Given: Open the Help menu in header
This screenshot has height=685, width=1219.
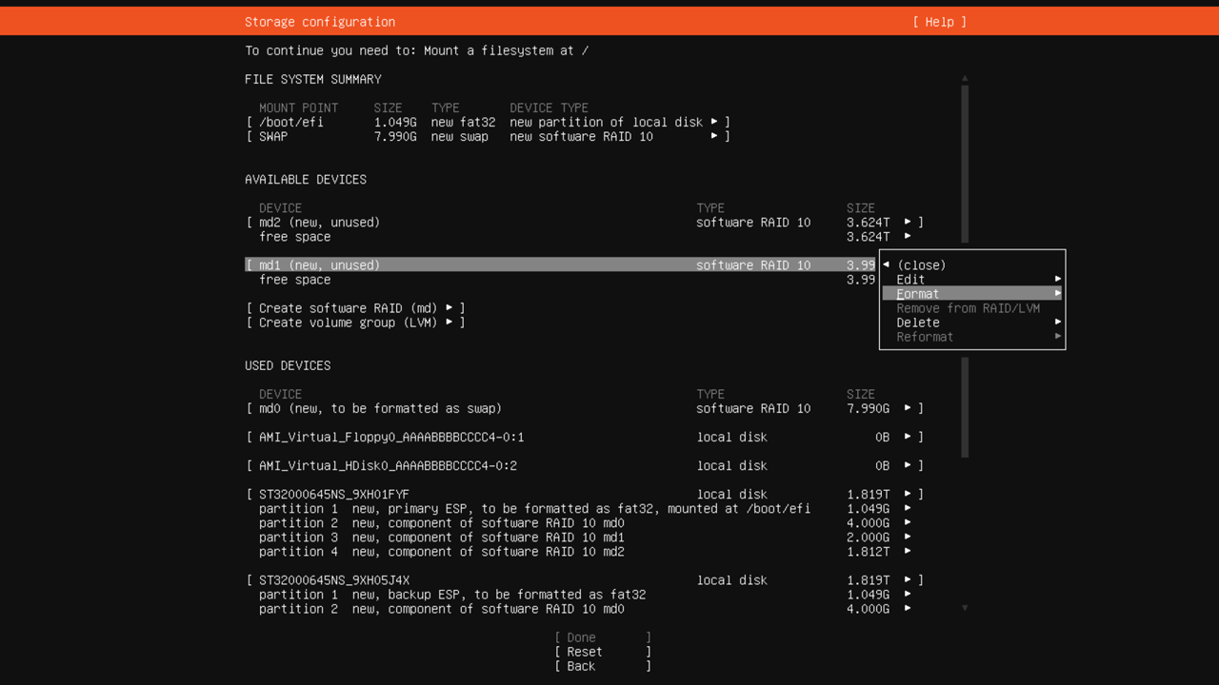Looking at the screenshot, I should click(x=939, y=22).
